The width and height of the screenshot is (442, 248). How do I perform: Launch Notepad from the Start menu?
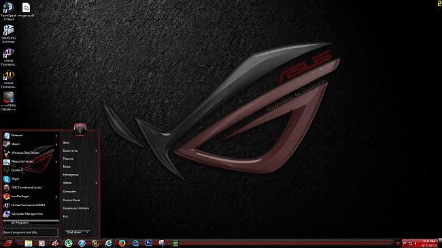click(x=30, y=136)
